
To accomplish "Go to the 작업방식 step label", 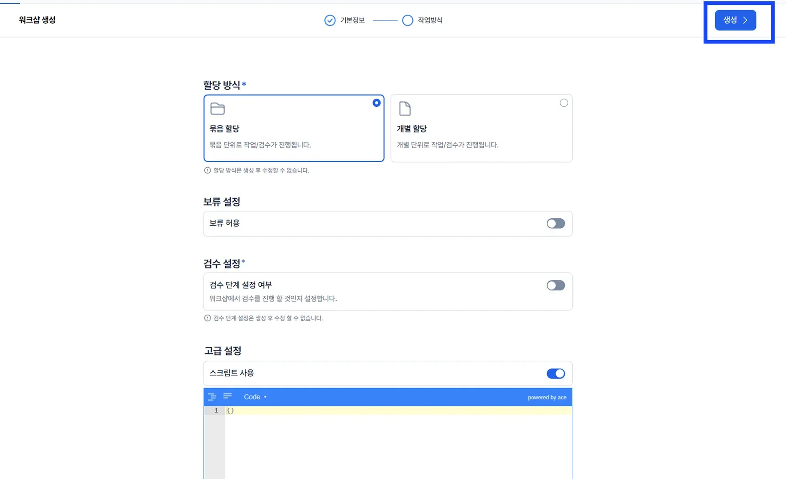I will point(430,21).
